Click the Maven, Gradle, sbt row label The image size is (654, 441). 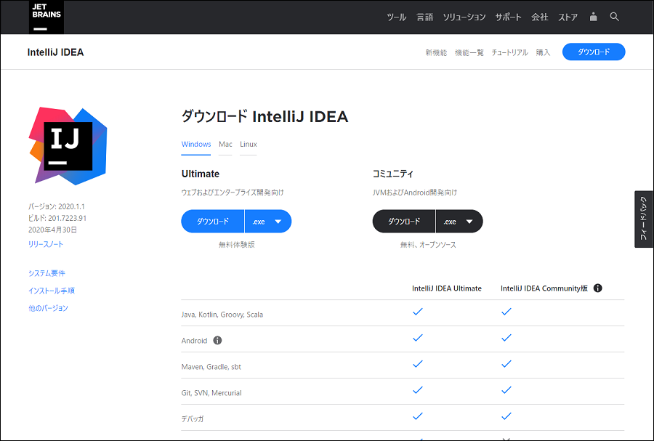[x=211, y=367]
